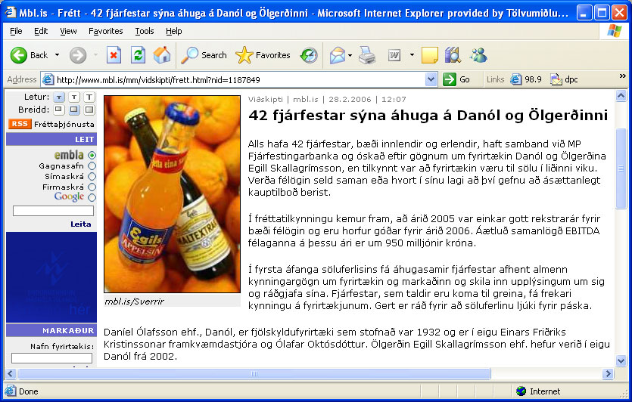Image resolution: width=632 pixels, height=402 pixels.
Task: Open the Help menu
Action: tap(174, 31)
